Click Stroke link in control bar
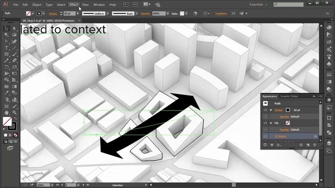This screenshot has width=335, height=188. coord(53,14)
